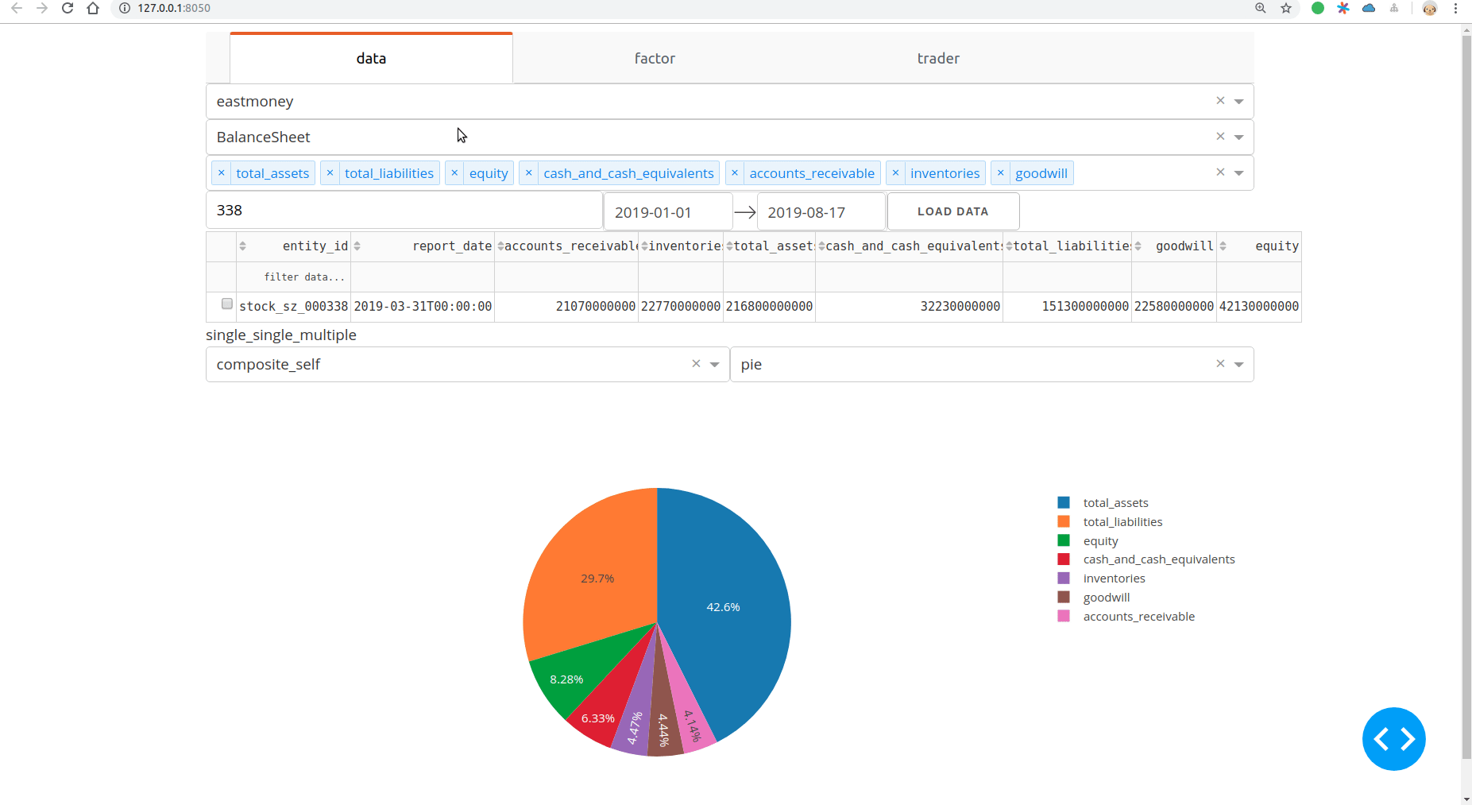
Task: Click the 2019-03-31T00:00:00 report date cell
Action: [x=423, y=307]
